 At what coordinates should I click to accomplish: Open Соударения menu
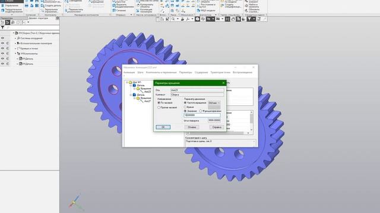201,72
